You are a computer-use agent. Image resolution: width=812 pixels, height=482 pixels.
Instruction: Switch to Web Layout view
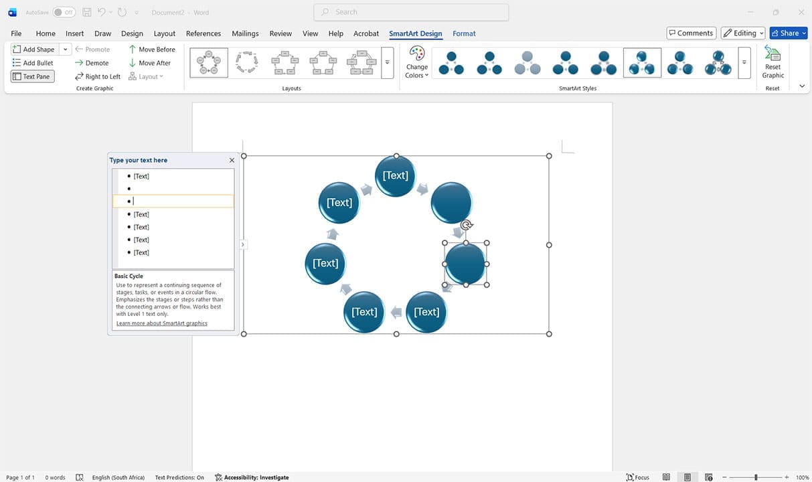tap(708, 477)
